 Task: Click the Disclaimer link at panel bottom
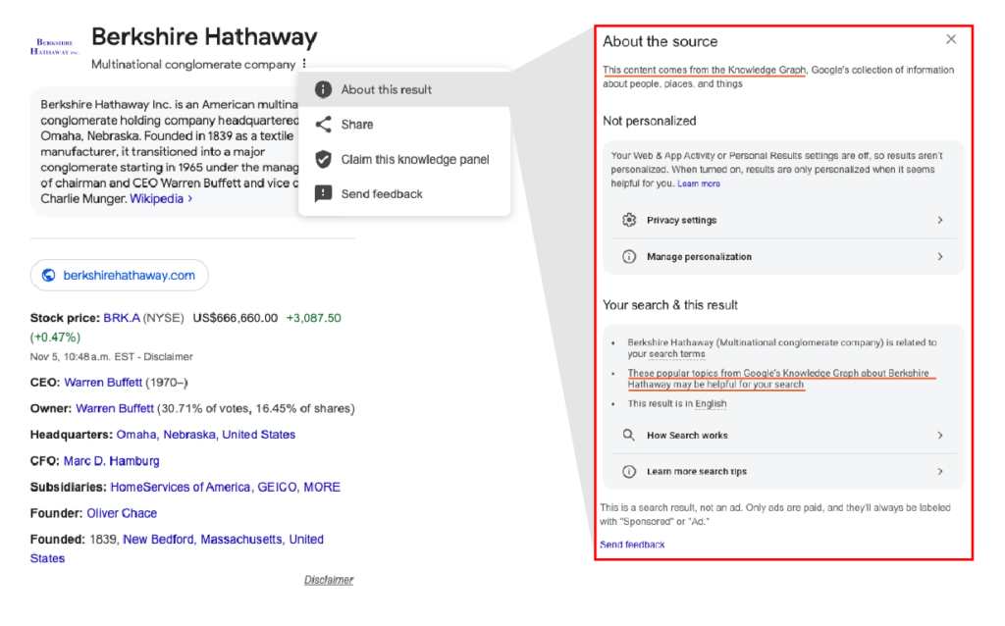coord(328,579)
